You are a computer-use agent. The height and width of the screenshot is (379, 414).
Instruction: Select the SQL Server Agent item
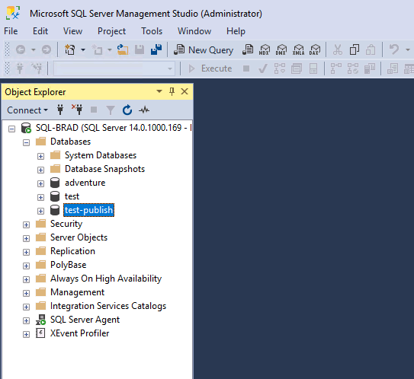[85, 320]
